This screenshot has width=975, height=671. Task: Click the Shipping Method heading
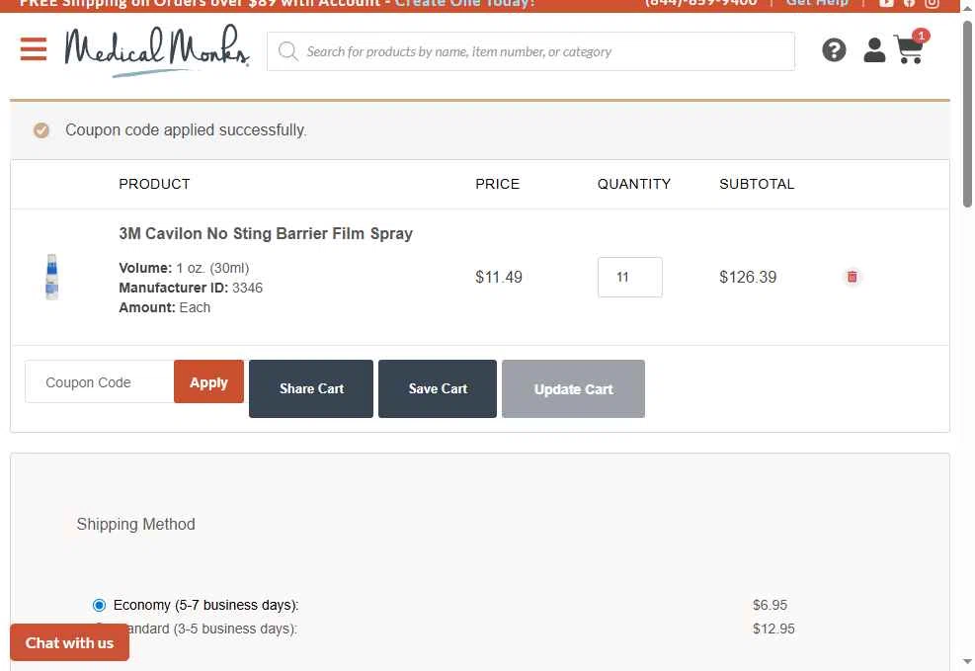click(x=135, y=524)
